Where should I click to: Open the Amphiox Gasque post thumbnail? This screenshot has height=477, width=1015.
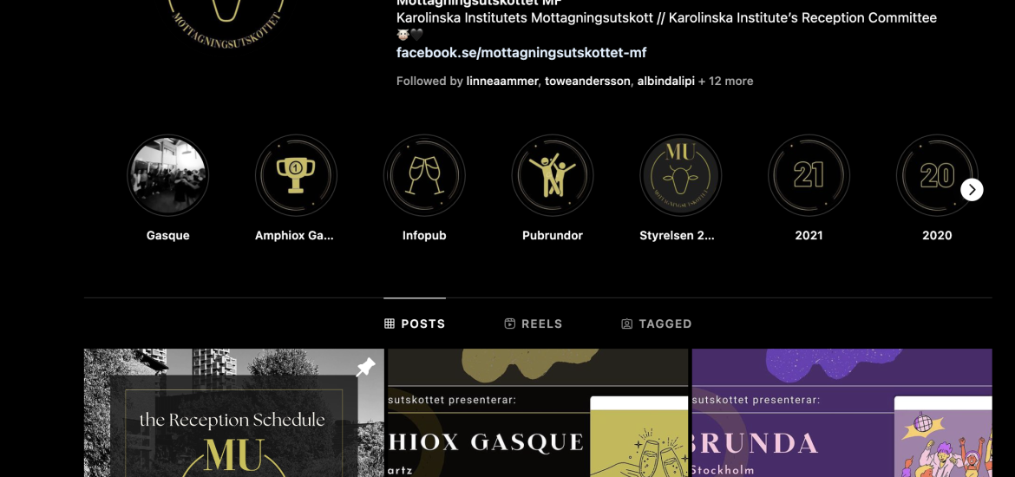tap(538, 413)
